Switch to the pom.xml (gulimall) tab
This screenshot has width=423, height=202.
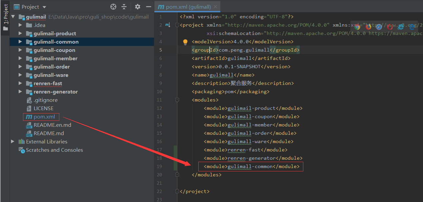[184, 7]
